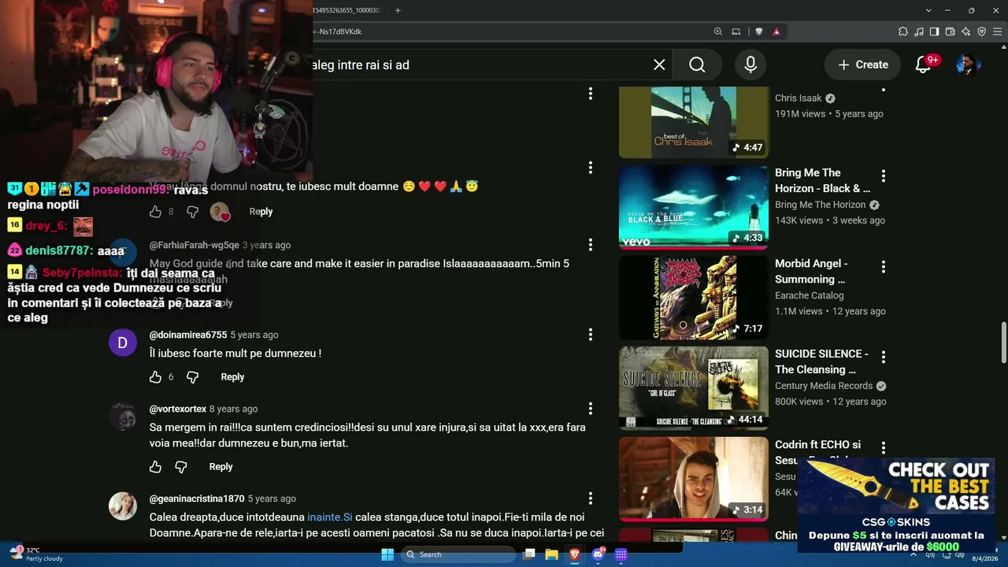Reply to the comment by @doinamirea6755
This screenshot has height=567, width=1008.
coord(232,377)
